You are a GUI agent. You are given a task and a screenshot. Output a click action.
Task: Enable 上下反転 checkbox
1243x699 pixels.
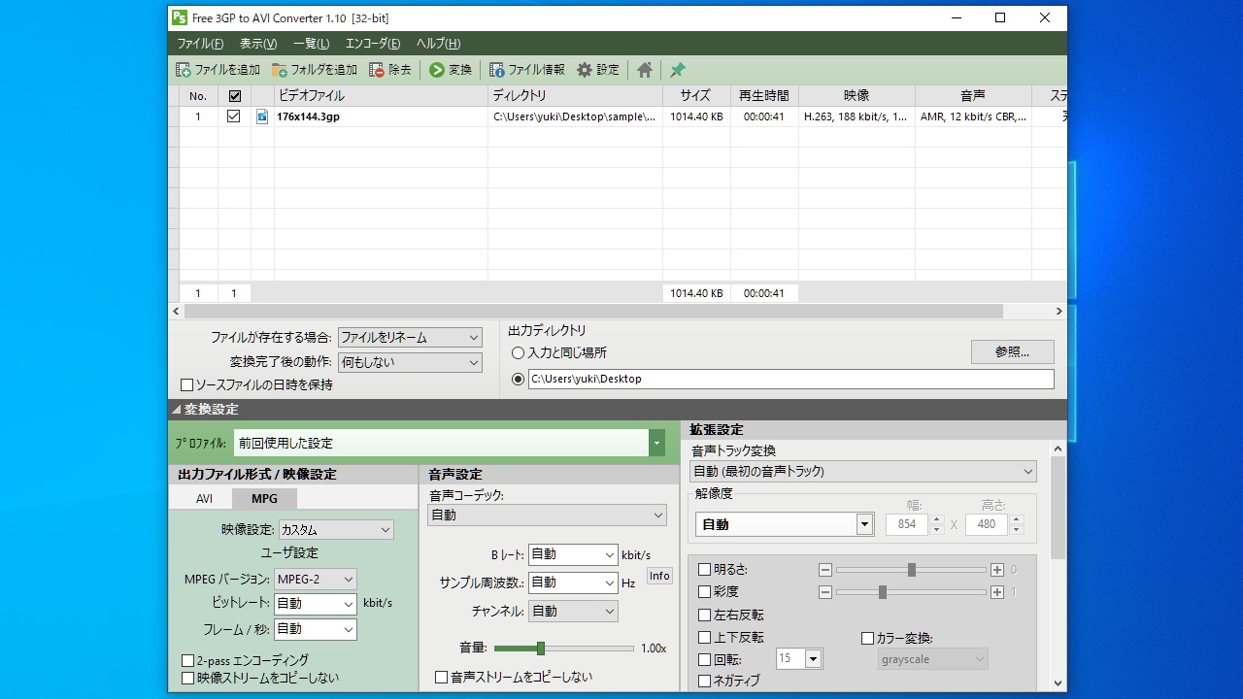[705, 637]
